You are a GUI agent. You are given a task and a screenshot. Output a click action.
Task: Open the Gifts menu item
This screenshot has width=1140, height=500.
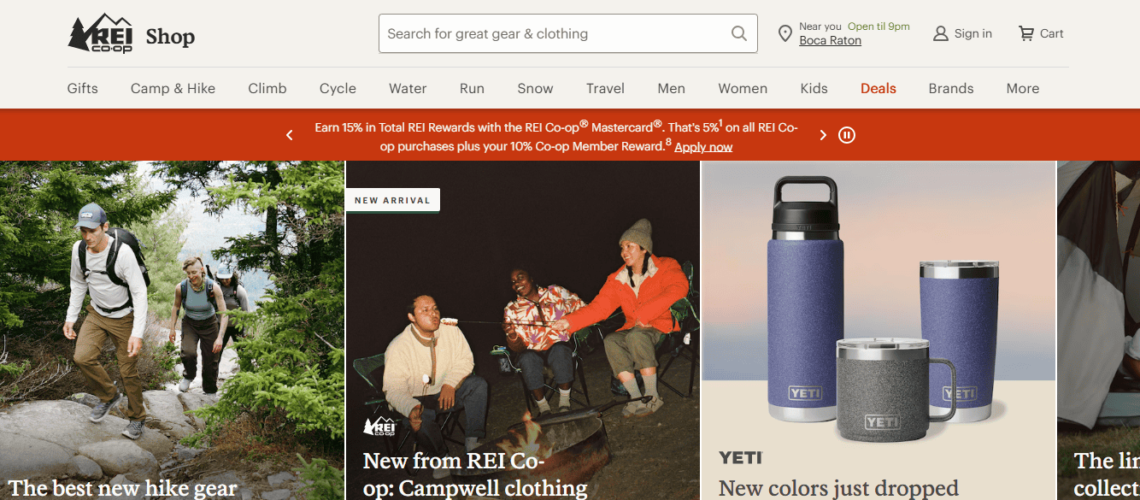pos(83,88)
